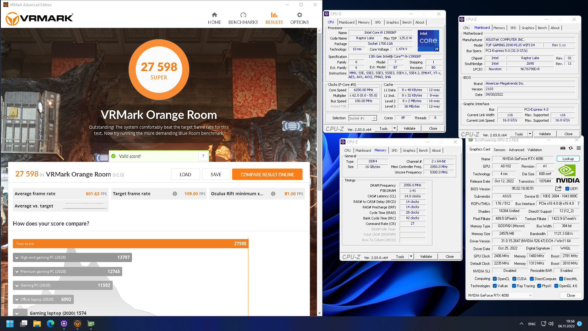This screenshot has width=588, height=331.
Task: Expand Gaming PC (2020) comparison row
Action: click(x=17, y=286)
